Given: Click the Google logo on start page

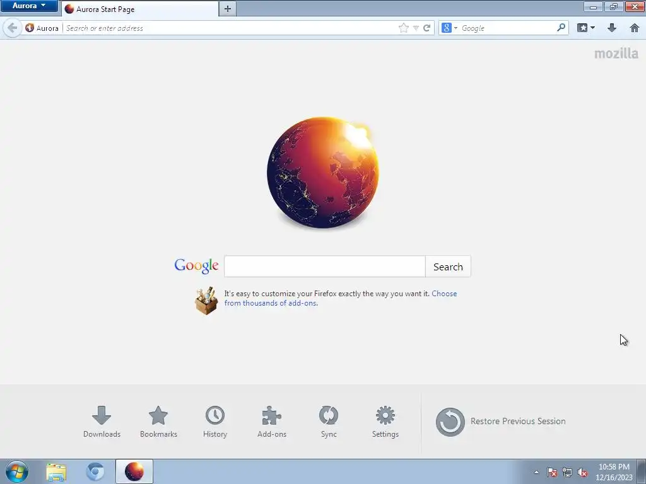Looking at the screenshot, I should click(197, 267).
